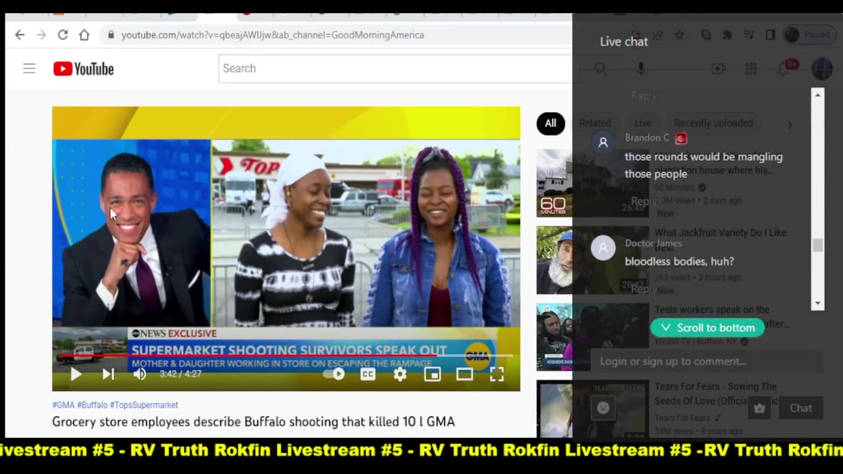
Task: Click the live chat scrollbar up arrow
Action: (x=817, y=95)
